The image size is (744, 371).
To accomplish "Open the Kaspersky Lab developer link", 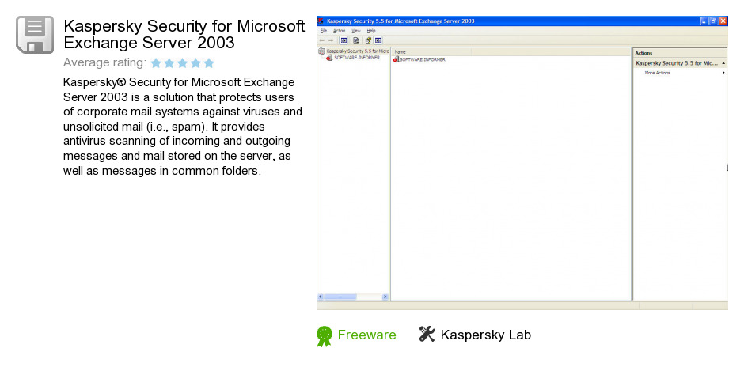I will tap(485, 335).
